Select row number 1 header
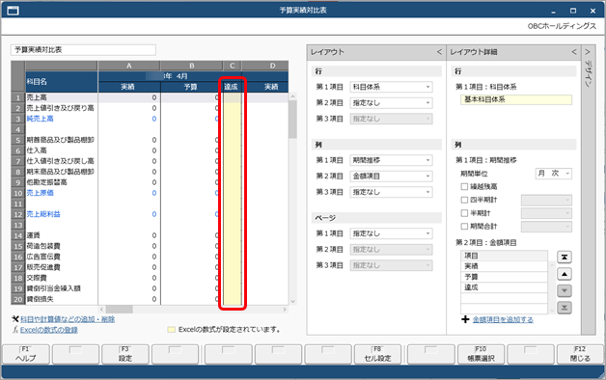This screenshot has width=606, height=380. 18,97
